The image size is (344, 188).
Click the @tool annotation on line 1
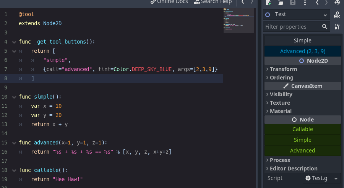point(26,14)
